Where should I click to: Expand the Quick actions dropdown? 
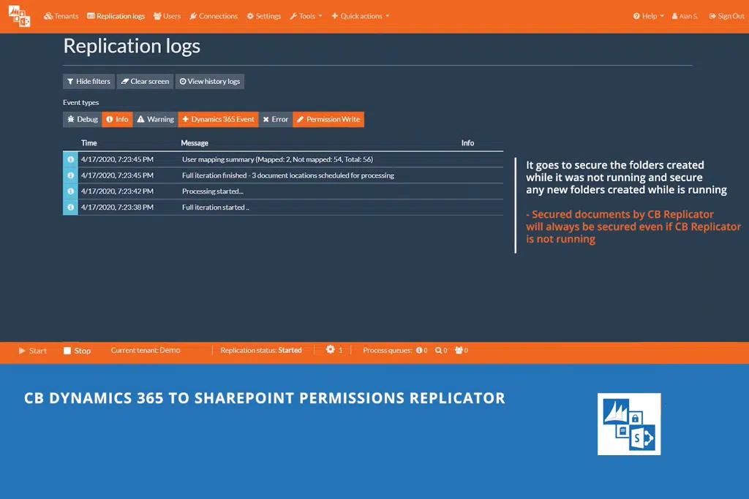[360, 16]
